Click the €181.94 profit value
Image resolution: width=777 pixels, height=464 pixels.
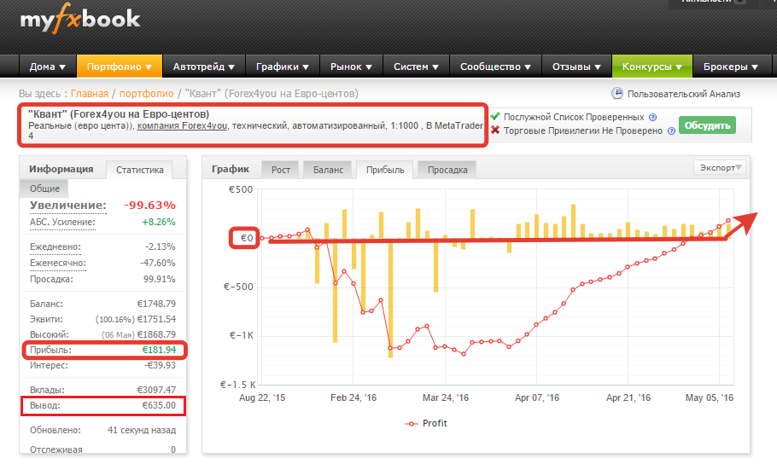click(x=159, y=350)
